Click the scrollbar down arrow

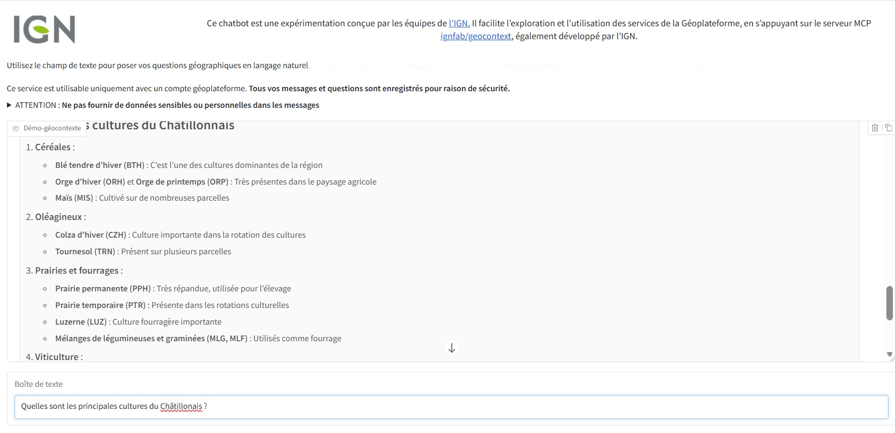tap(889, 355)
